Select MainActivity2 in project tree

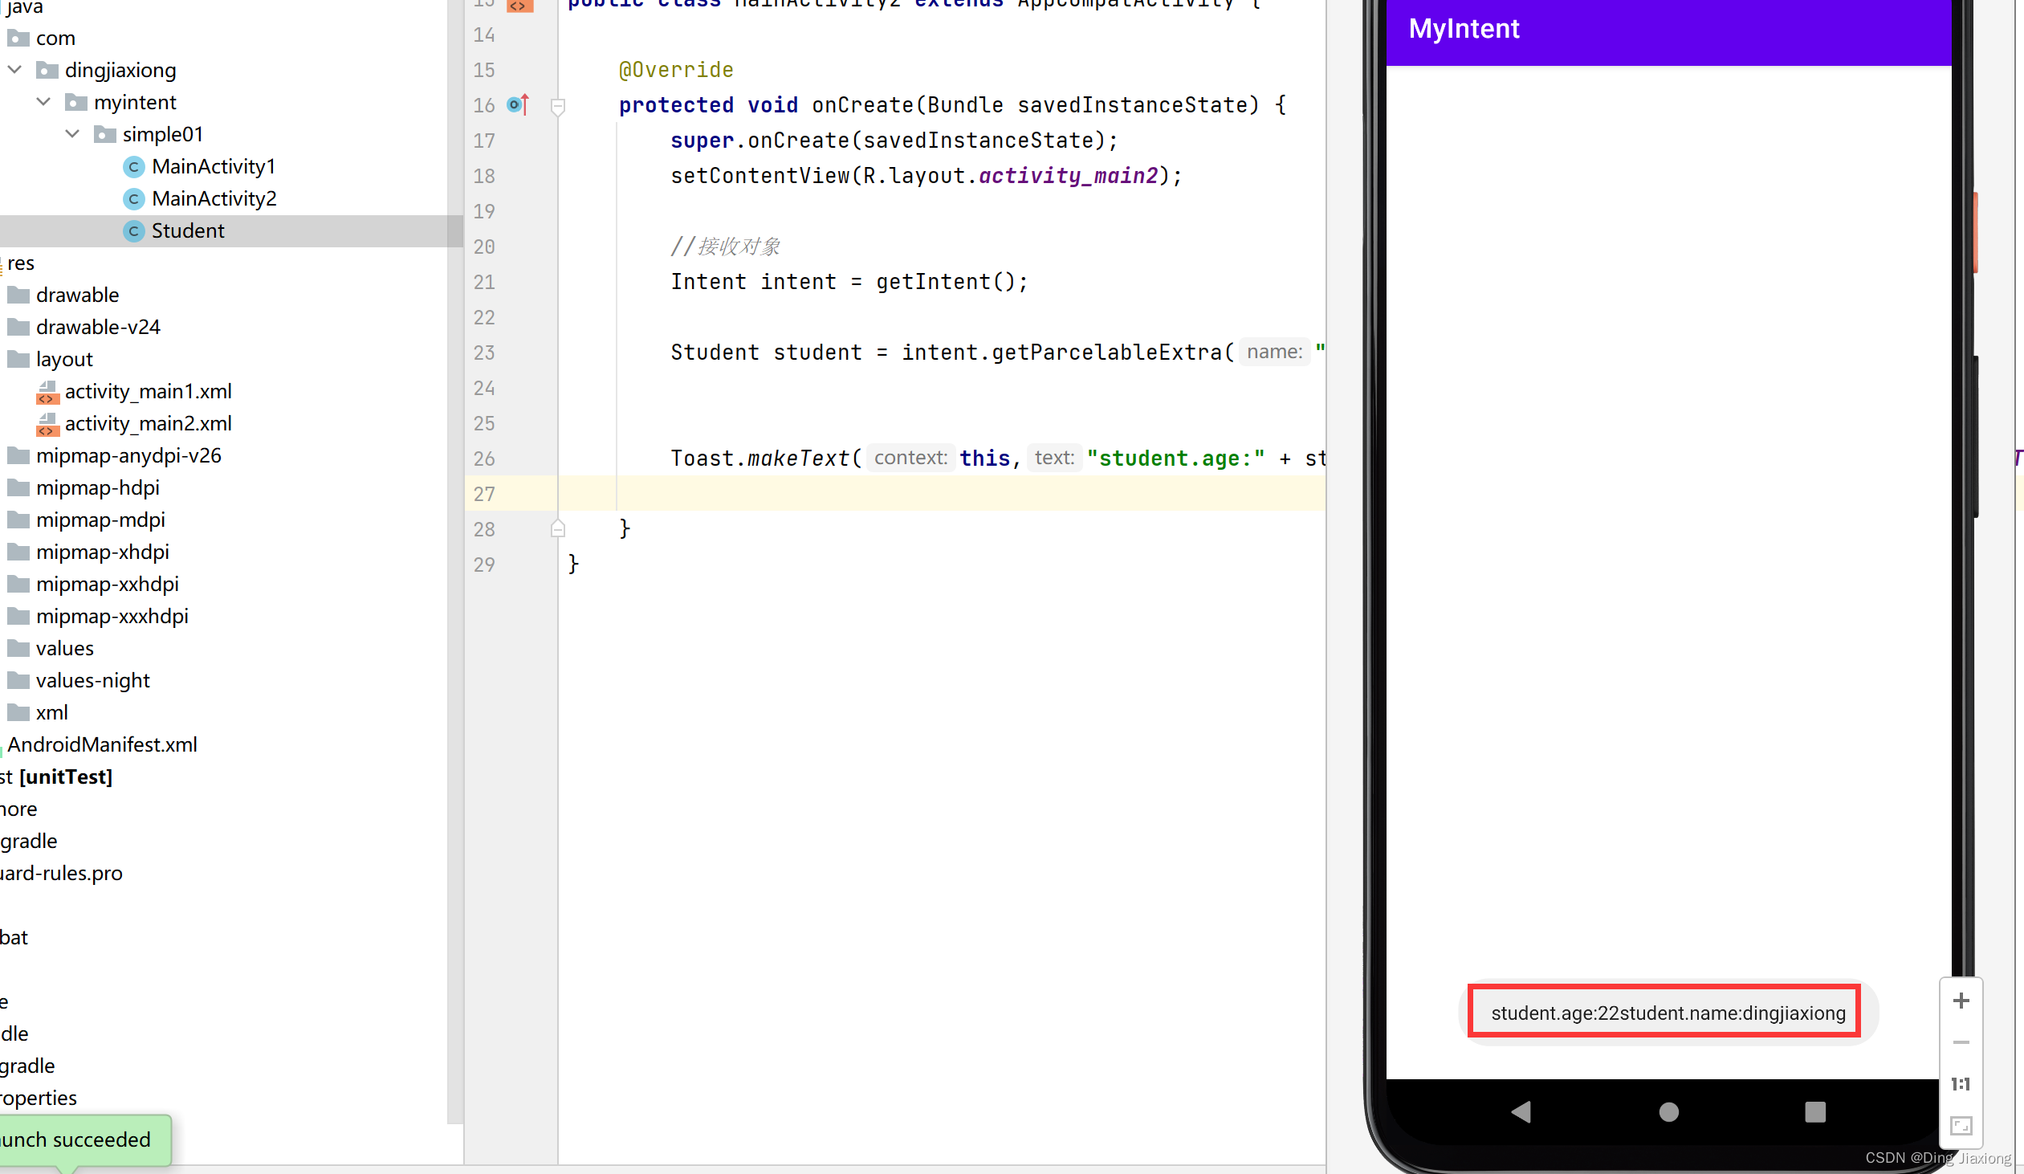(214, 198)
